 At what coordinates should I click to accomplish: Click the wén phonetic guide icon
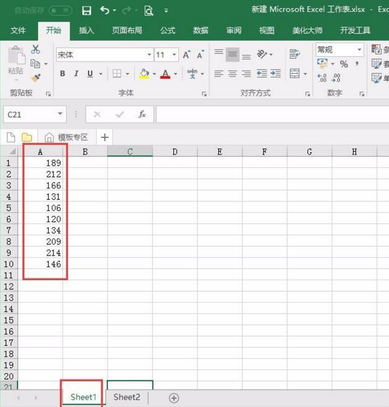(192, 73)
